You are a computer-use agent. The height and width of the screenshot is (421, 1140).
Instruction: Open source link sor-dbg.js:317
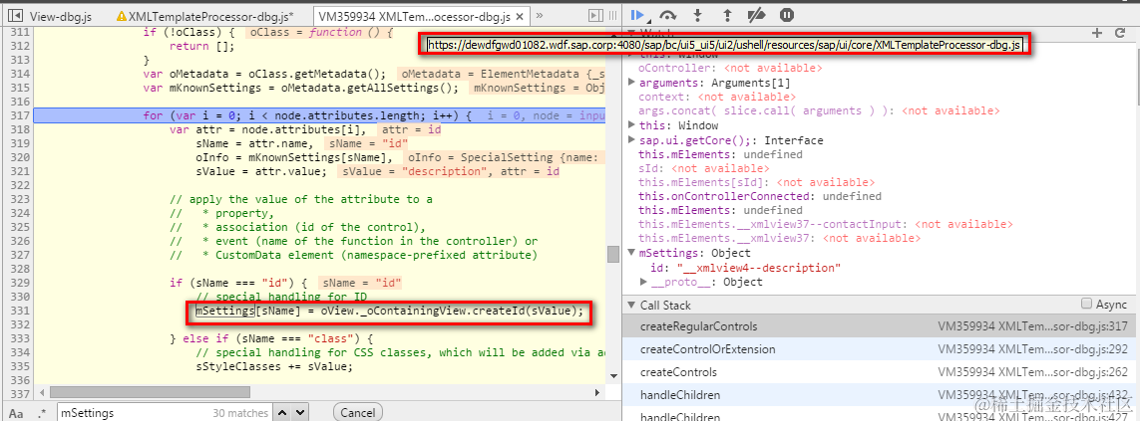coord(1032,326)
